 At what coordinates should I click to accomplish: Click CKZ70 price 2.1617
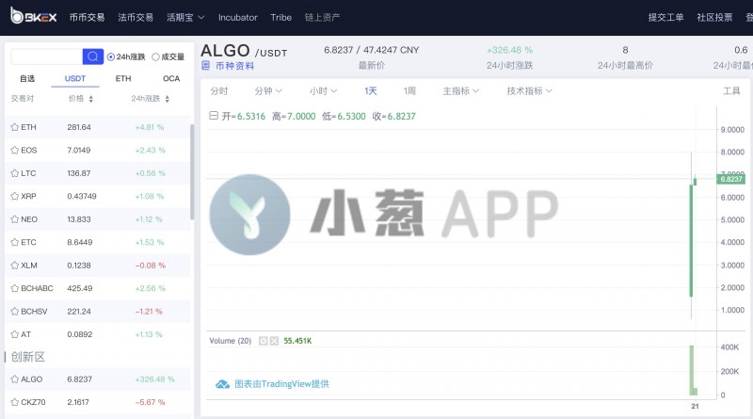[x=78, y=403]
